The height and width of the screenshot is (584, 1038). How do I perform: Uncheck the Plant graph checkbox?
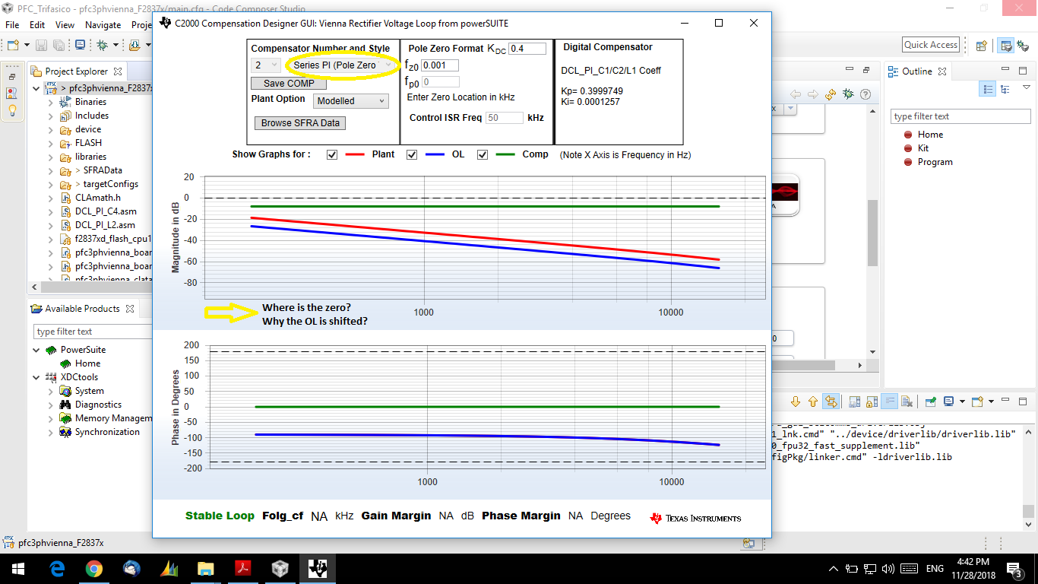(332, 154)
